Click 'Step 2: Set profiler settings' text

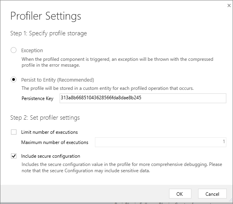[45, 118]
